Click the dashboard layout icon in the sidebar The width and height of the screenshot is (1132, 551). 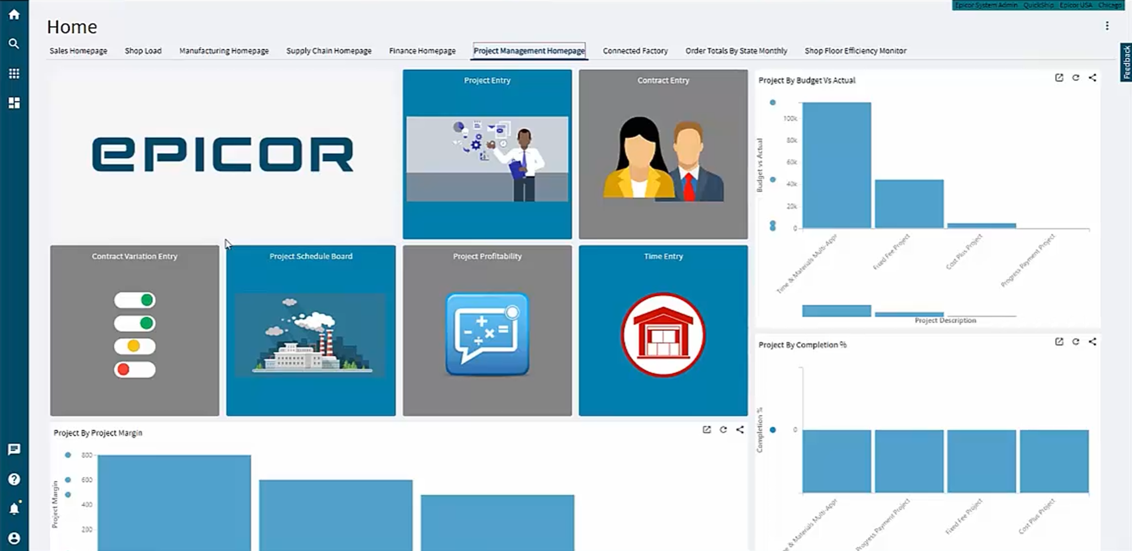[x=14, y=103]
